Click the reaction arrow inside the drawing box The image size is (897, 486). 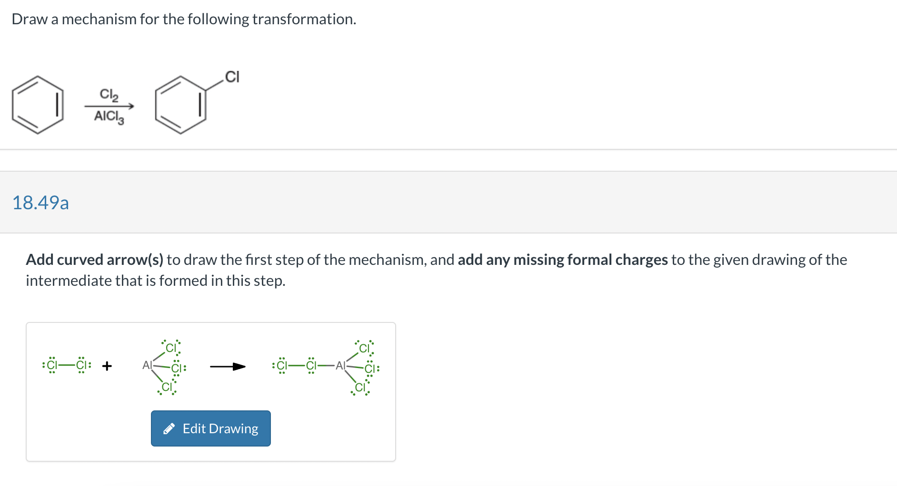pyautogui.click(x=227, y=366)
